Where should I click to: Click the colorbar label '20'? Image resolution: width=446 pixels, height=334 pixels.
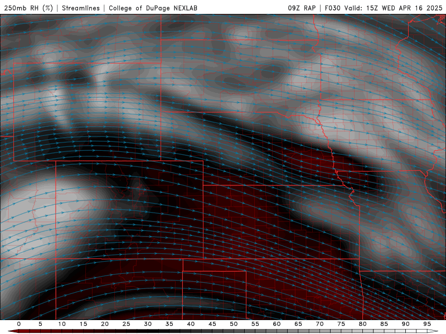click(x=105, y=324)
